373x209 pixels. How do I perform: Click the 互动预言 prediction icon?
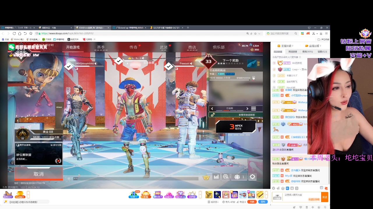point(20,194)
